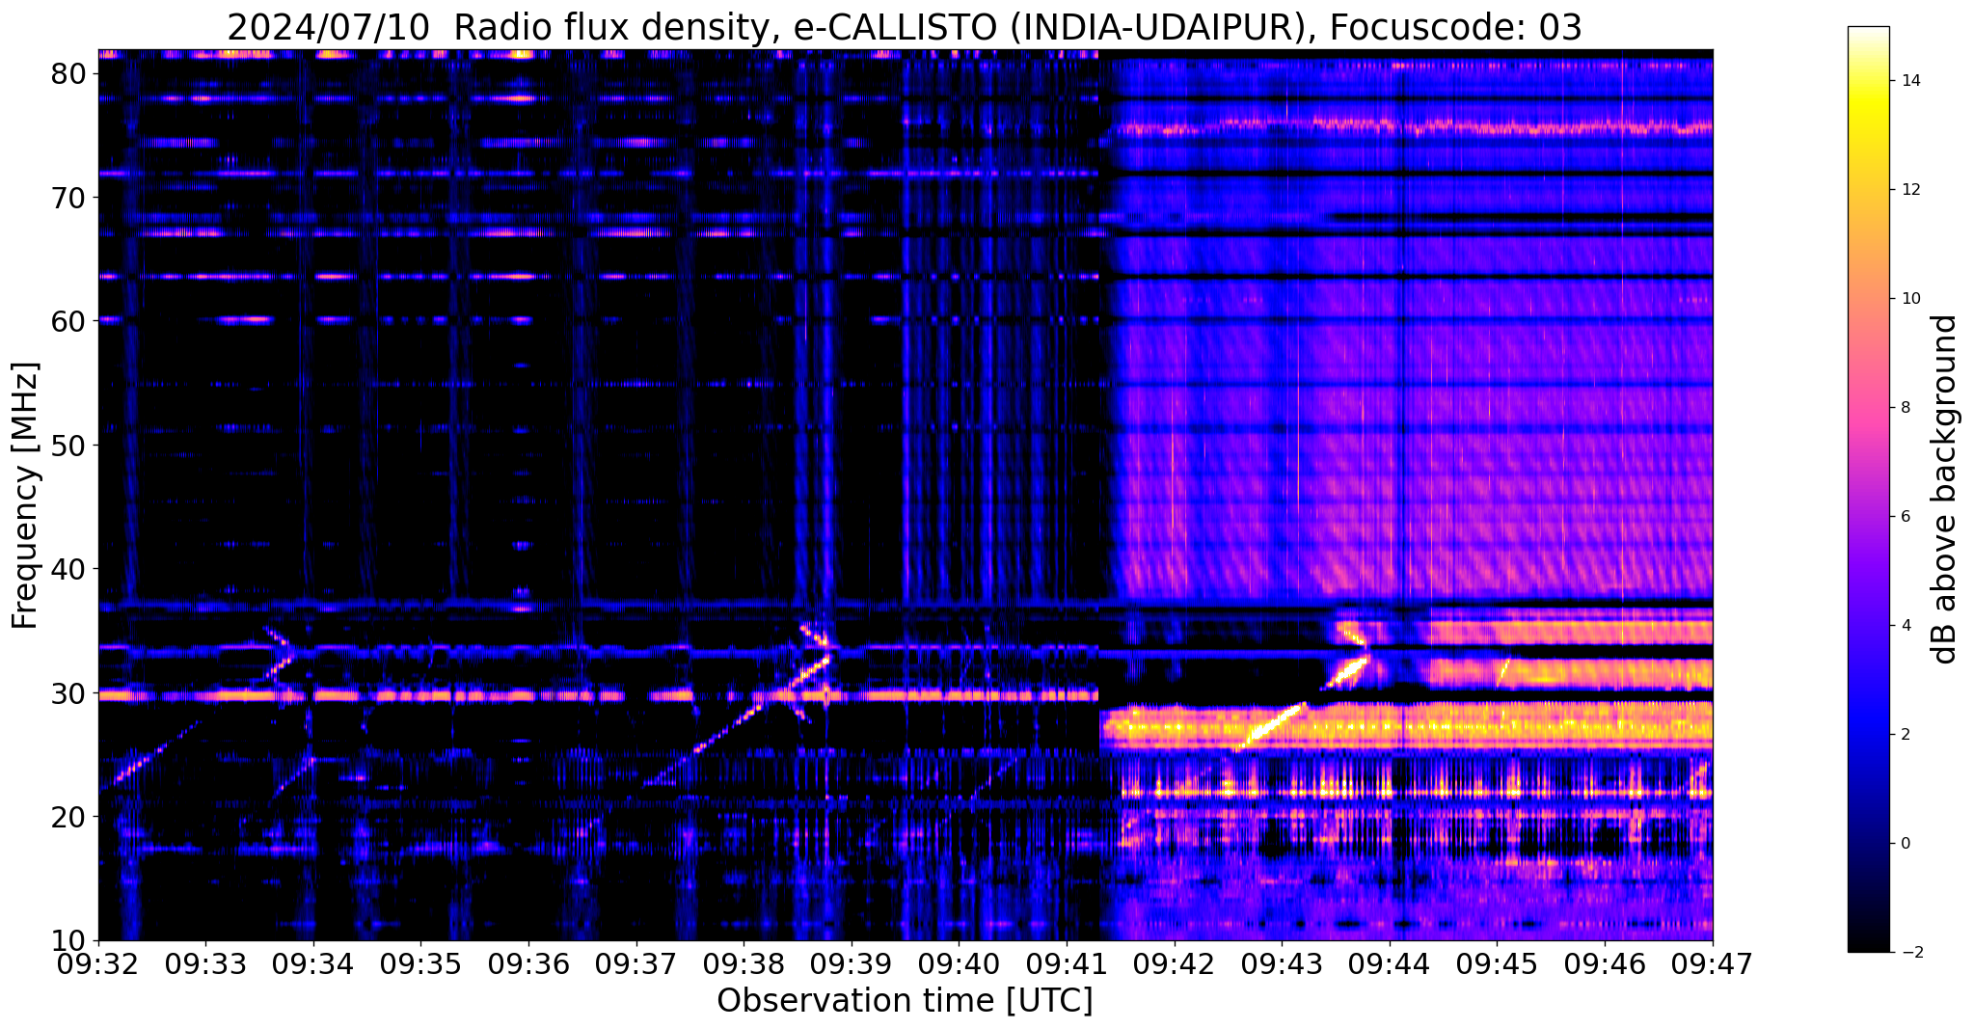Click the 20 MHz frequency tick label
The height and width of the screenshot is (1029, 1974).
tap(69, 817)
